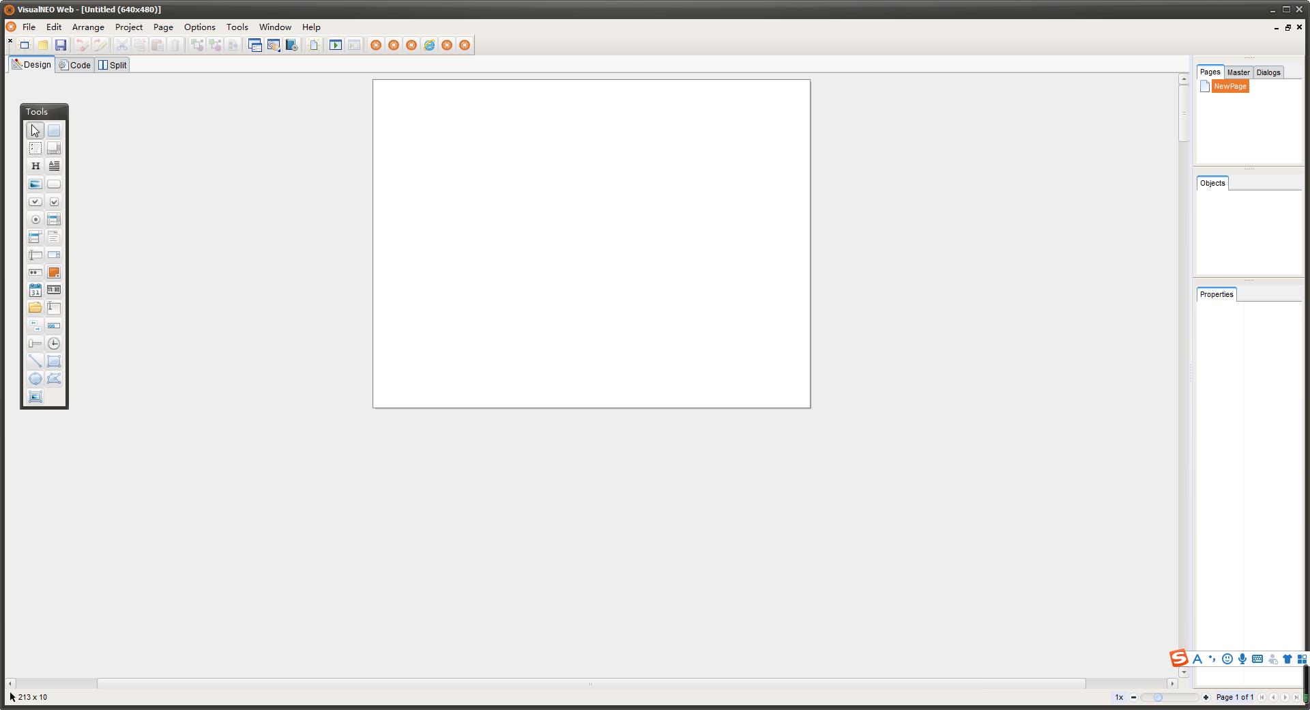Select the pointer arrow tool
Image resolution: width=1310 pixels, height=710 pixels.
(35, 130)
